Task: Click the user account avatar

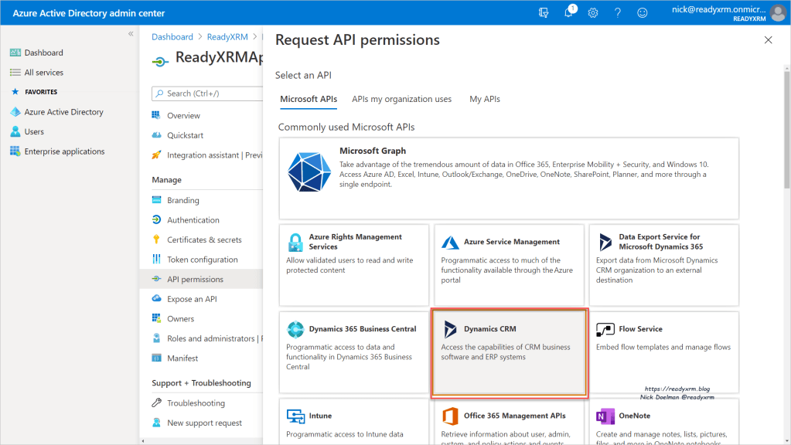Action: (777, 13)
